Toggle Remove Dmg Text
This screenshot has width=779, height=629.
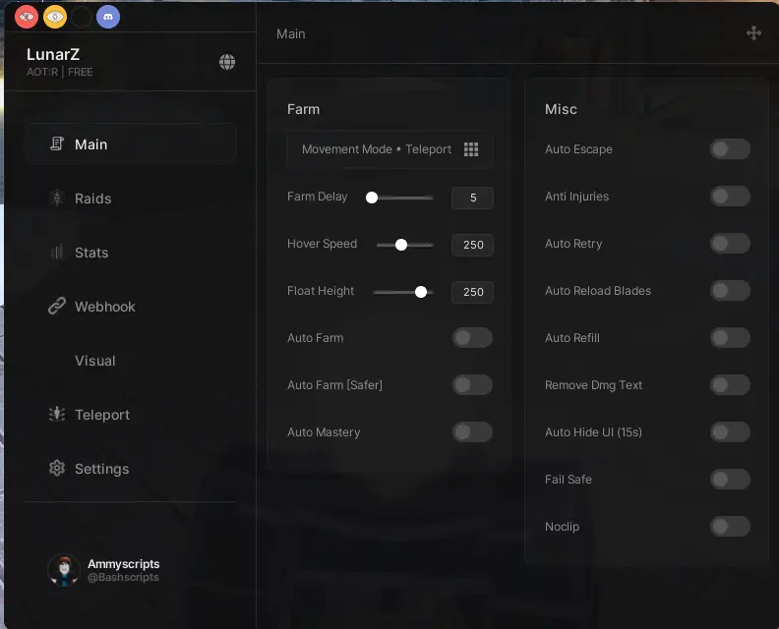[730, 384]
